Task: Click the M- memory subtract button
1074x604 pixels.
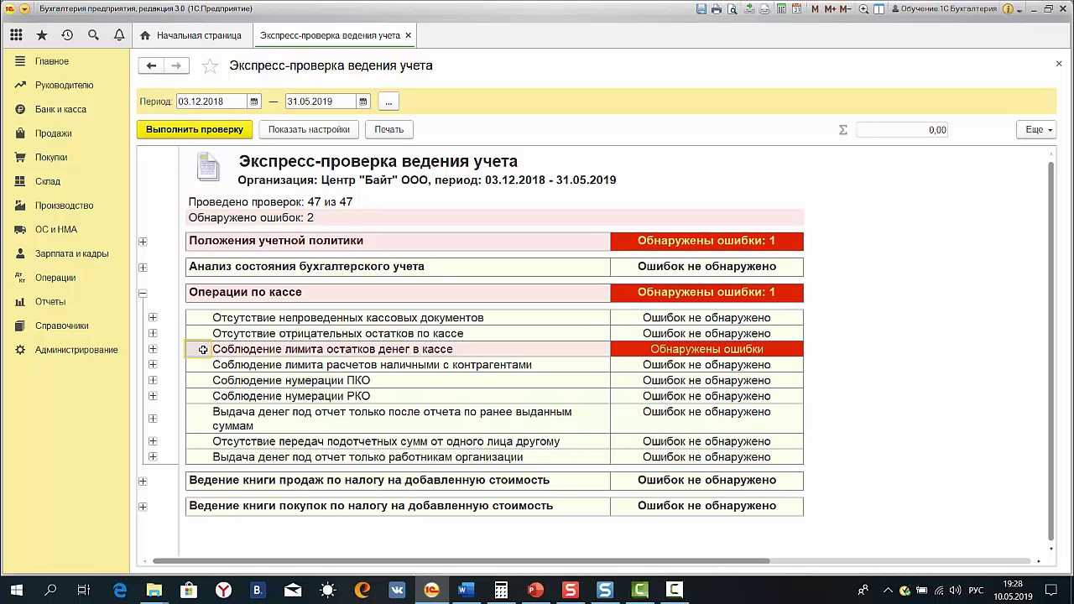Action: (847, 9)
